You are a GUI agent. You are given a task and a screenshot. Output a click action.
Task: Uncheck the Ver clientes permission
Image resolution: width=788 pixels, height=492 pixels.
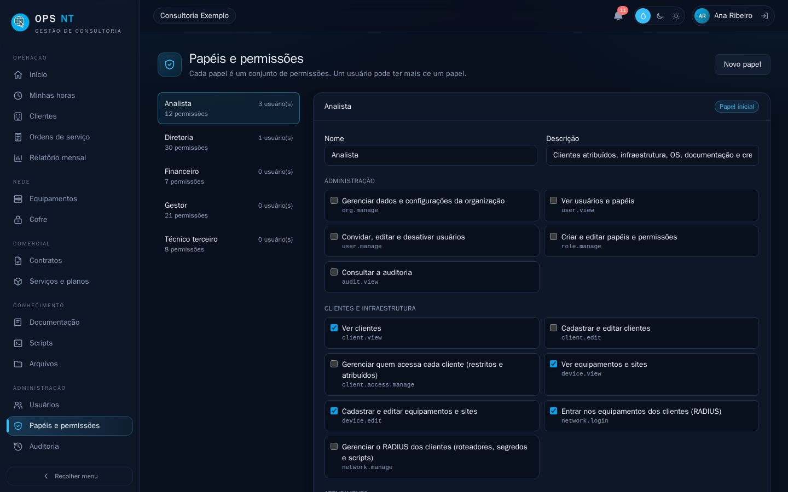334,328
